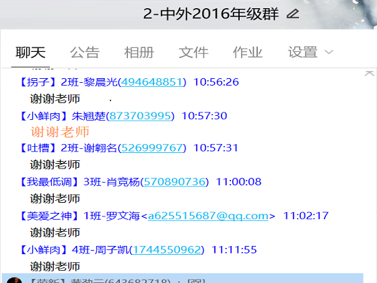Click the highlighted new message bar at bottom
This screenshot has height=283, width=377.
182,278
